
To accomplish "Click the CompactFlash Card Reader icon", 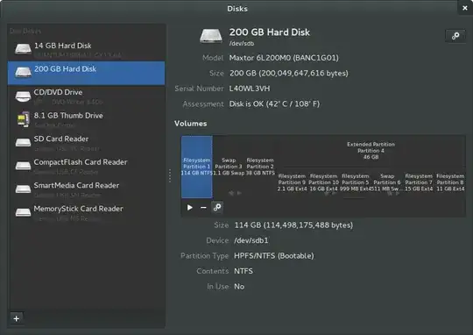I will point(24,166).
